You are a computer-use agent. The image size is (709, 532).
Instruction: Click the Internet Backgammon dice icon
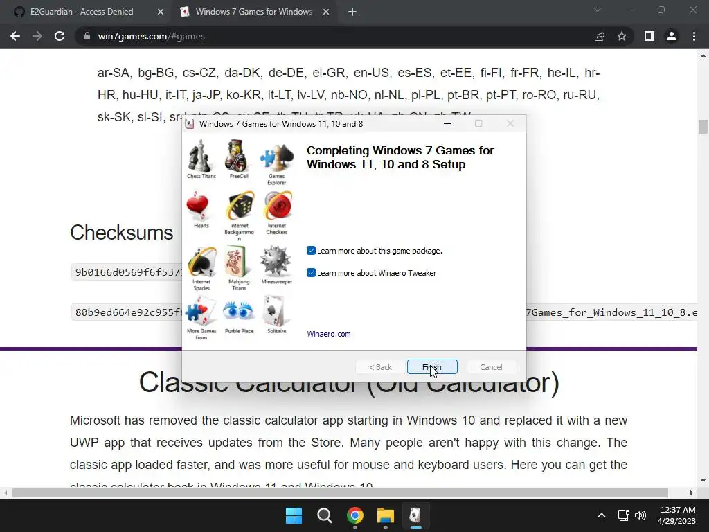[x=240, y=206]
